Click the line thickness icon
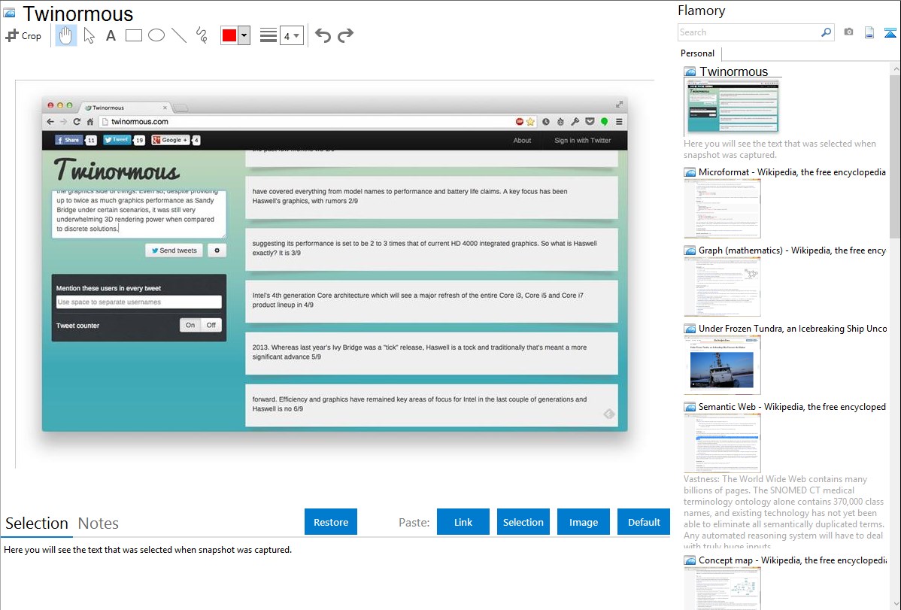Image resolution: width=901 pixels, height=610 pixels. point(268,35)
